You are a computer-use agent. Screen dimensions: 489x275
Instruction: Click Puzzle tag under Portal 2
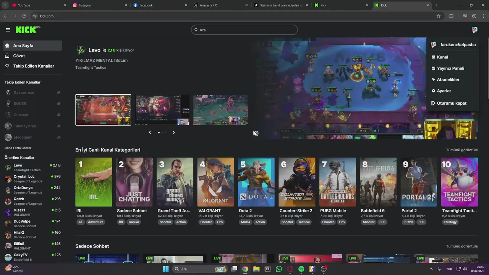(408, 222)
